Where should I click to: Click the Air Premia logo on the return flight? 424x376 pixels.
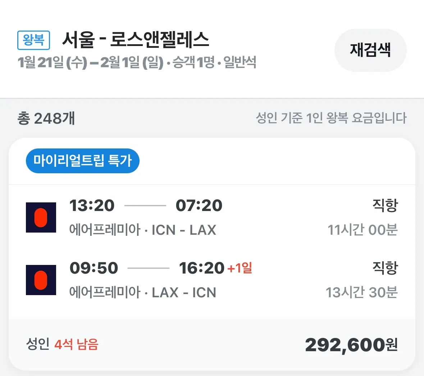(41, 280)
